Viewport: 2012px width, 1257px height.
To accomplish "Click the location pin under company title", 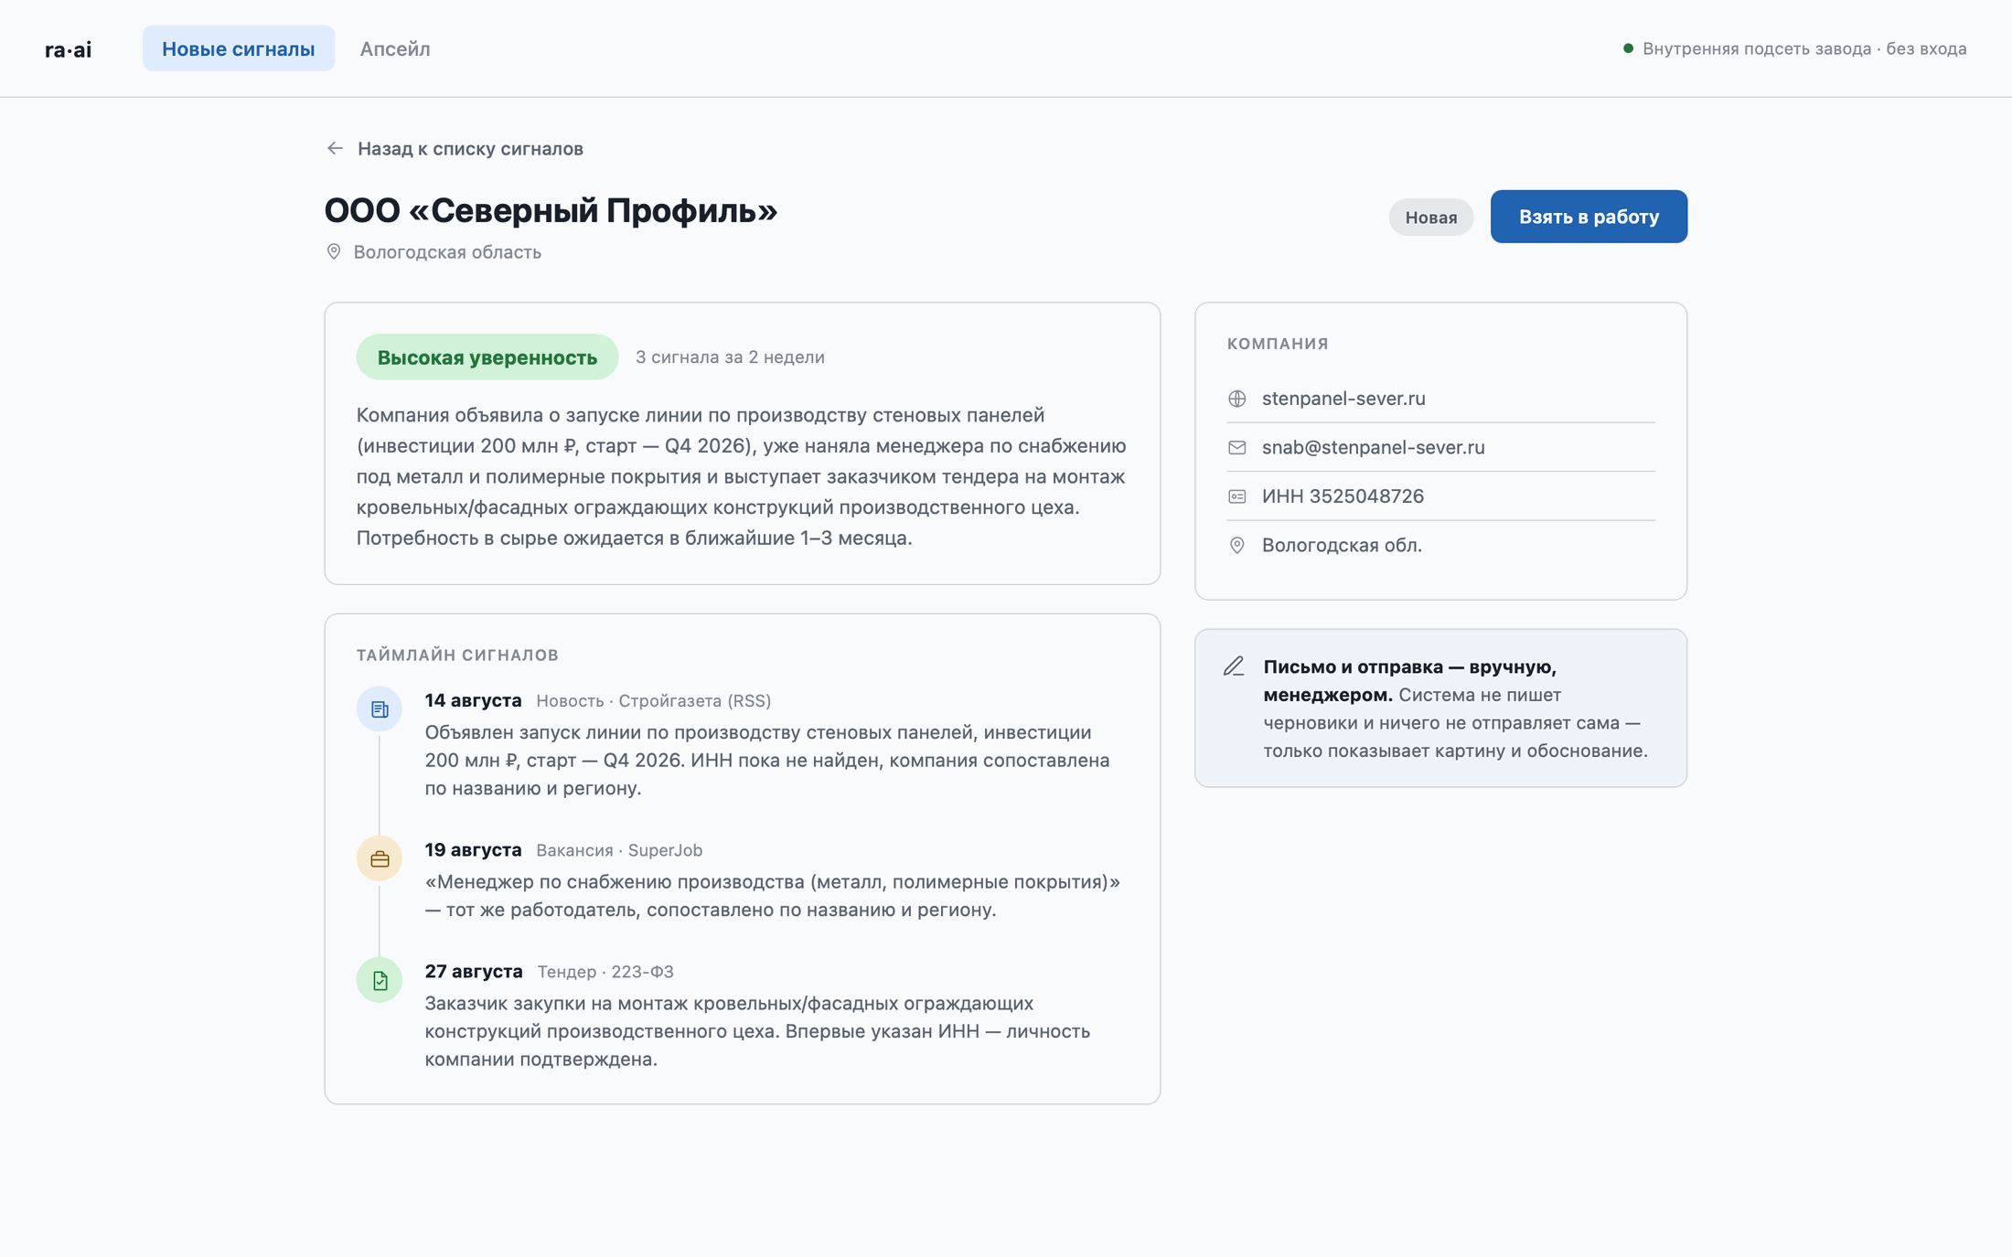I will click(x=334, y=251).
